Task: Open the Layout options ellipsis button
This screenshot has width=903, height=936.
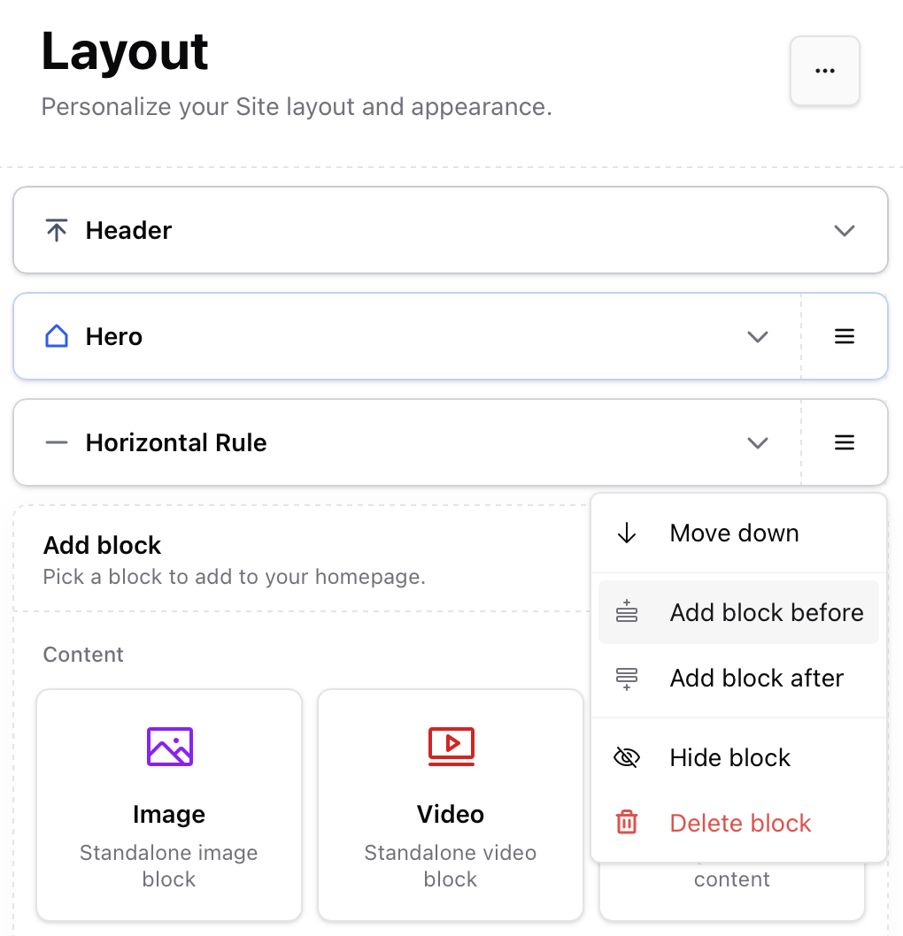Action: pos(824,71)
